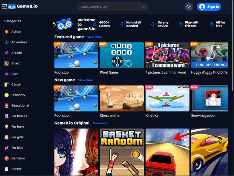234x176 pixels.
Task: Click the Snowmageddon title text
Action: pyautogui.click(x=204, y=116)
